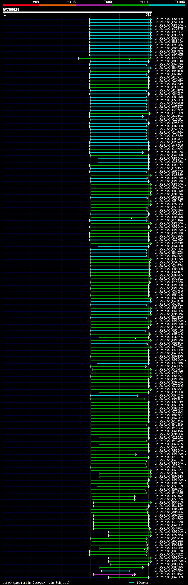Open the UniRef100_Q33BV0 hit
This screenshot has height=585, width=188.
click(x=169, y=259)
